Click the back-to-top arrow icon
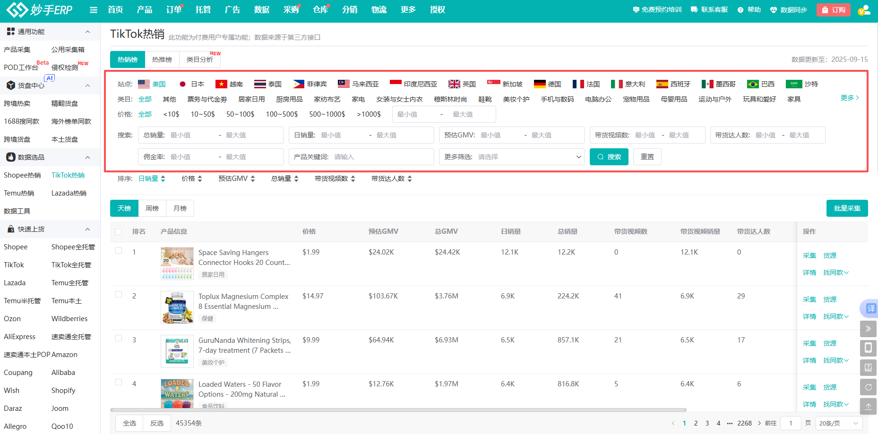Screen dimensions: 878x434 pos(868,406)
